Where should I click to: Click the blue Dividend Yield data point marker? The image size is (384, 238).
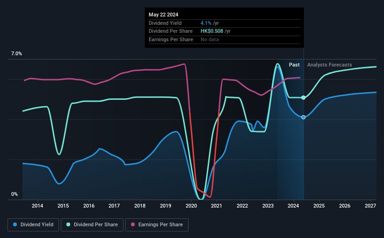(304, 117)
